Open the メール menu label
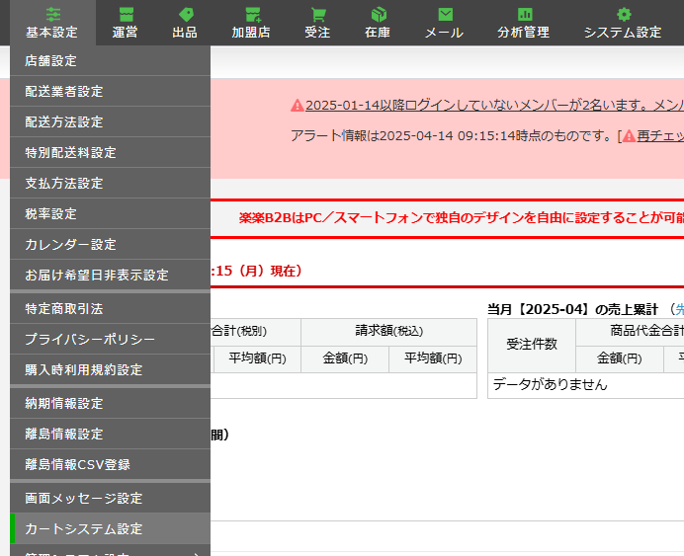 pos(444,33)
